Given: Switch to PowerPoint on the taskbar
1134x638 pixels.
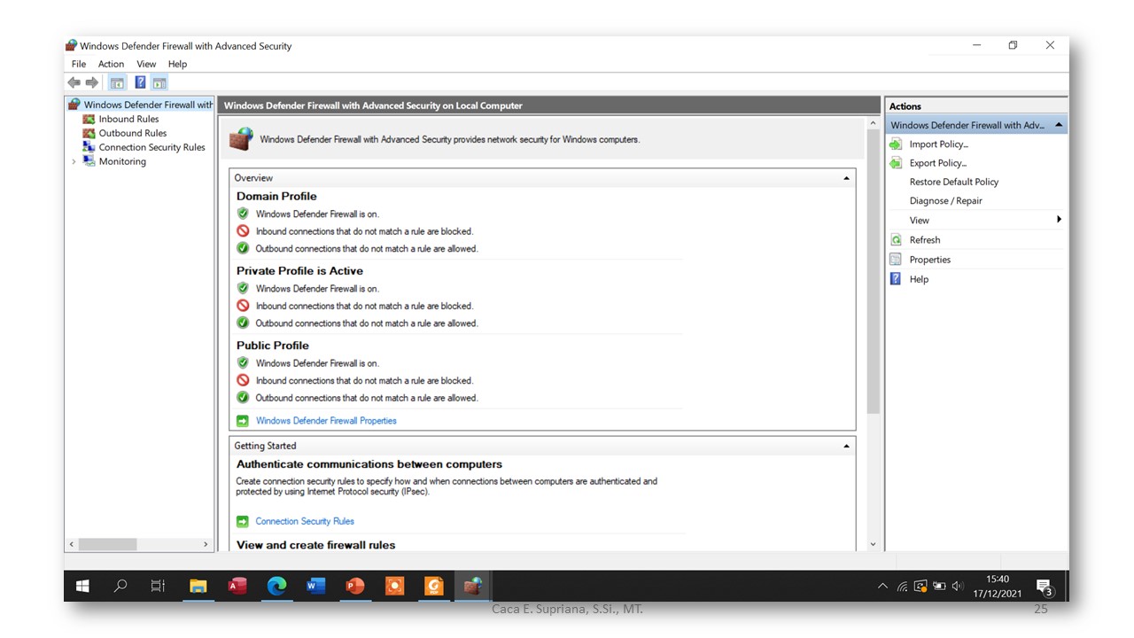Looking at the screenshot, I should click(x=355, y=586).
